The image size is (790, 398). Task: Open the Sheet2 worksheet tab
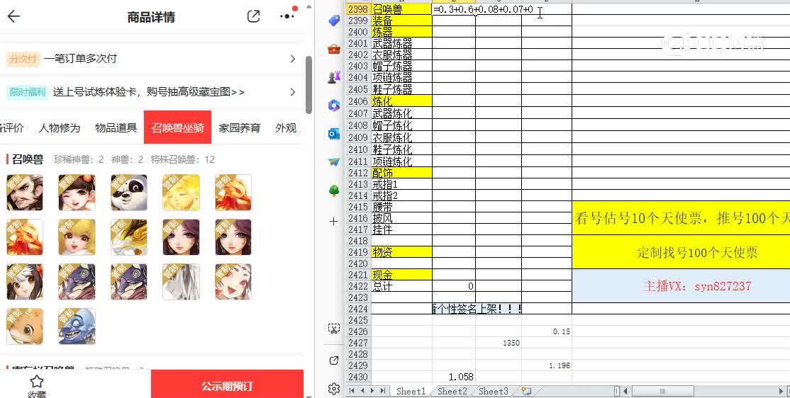pyautogui.click(x=452, y=391)
